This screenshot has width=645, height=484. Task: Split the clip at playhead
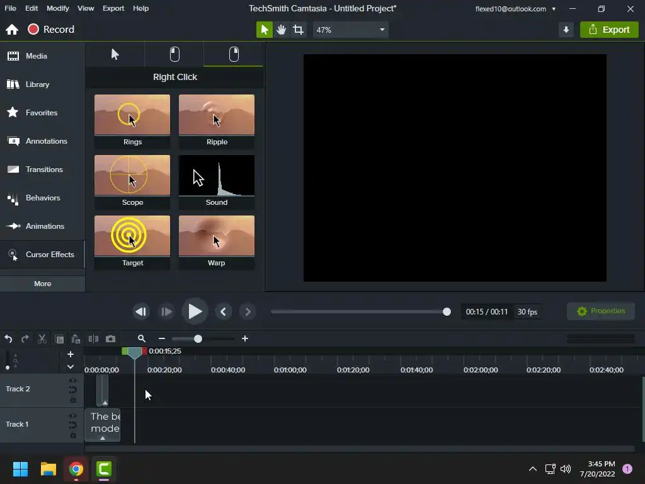93,338
